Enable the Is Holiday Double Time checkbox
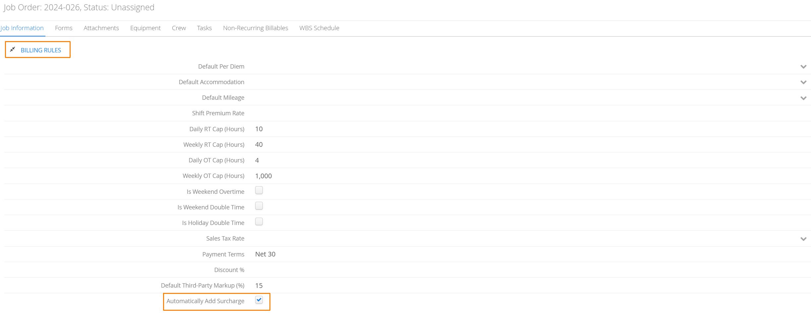 coord(259,221)
